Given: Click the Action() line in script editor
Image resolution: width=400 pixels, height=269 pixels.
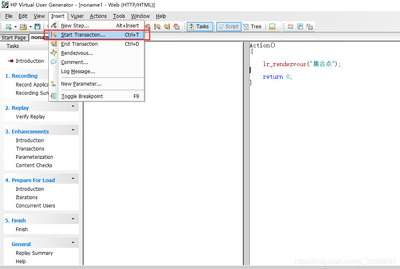Looking at the screenshot, I should coord(262,45).
